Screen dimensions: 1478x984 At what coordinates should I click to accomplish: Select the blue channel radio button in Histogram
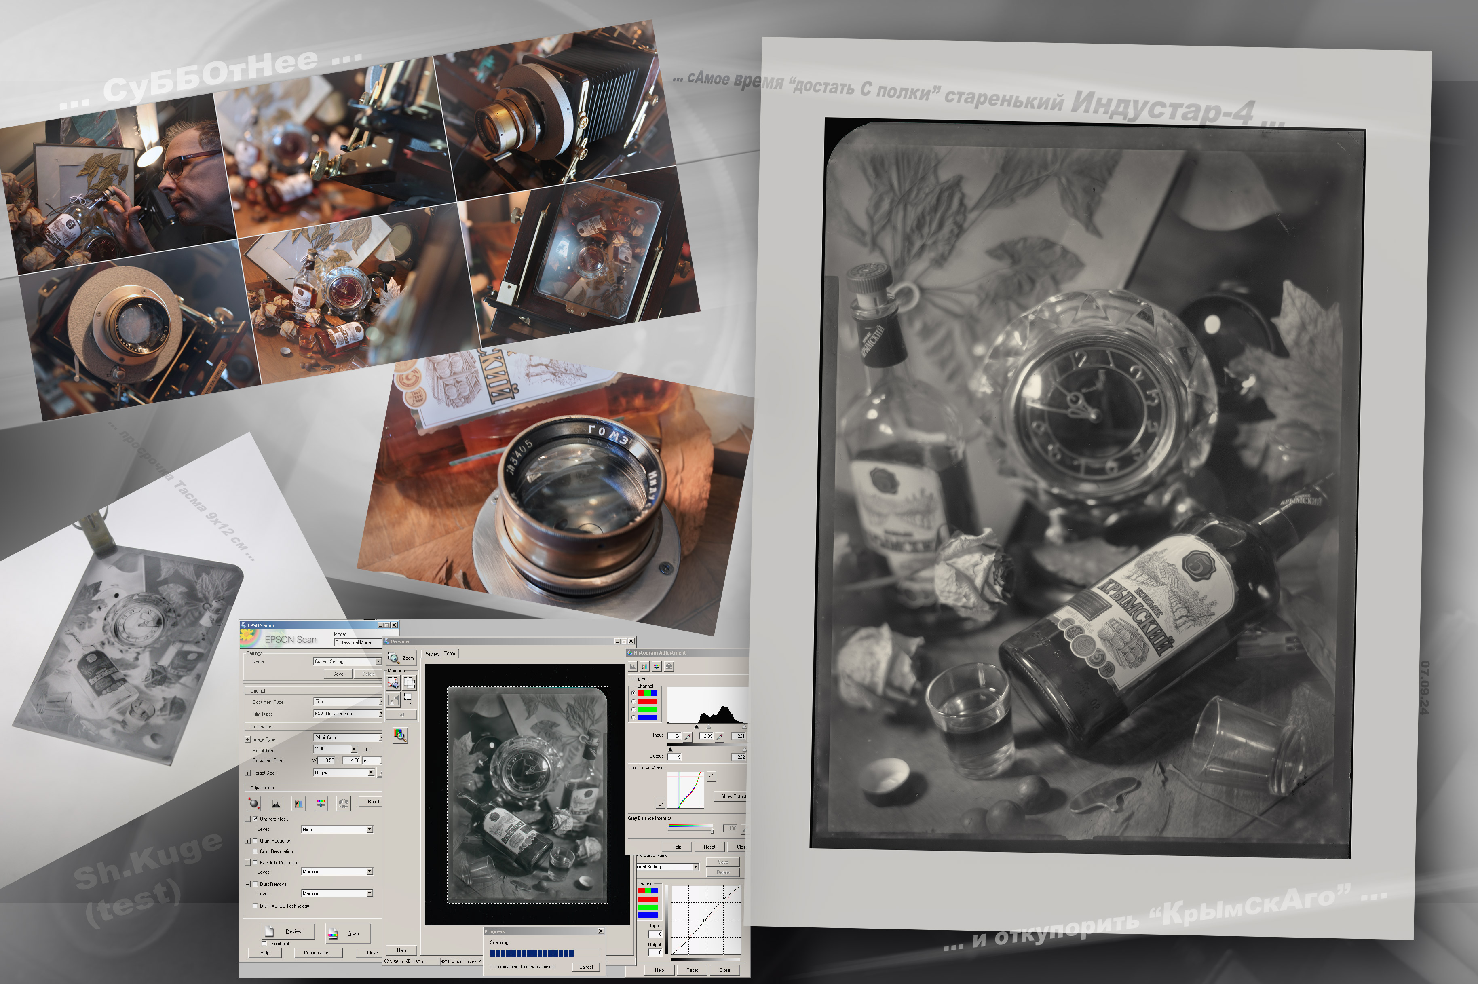(x=633, y=717)
